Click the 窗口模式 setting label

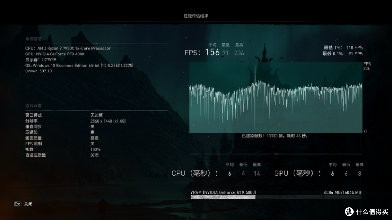pos(33,115)
